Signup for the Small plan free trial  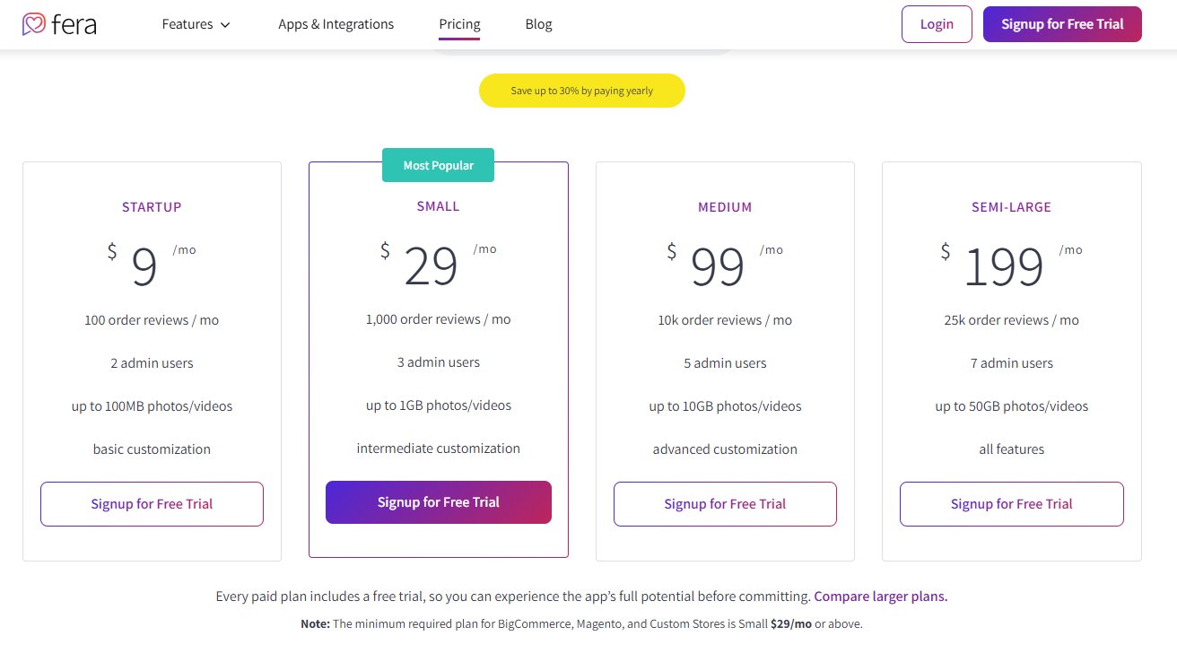tap(438, 501)
